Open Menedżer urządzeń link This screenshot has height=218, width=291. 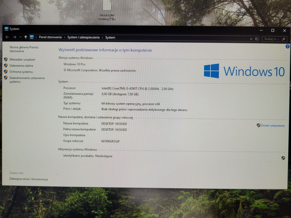point(22,59)
